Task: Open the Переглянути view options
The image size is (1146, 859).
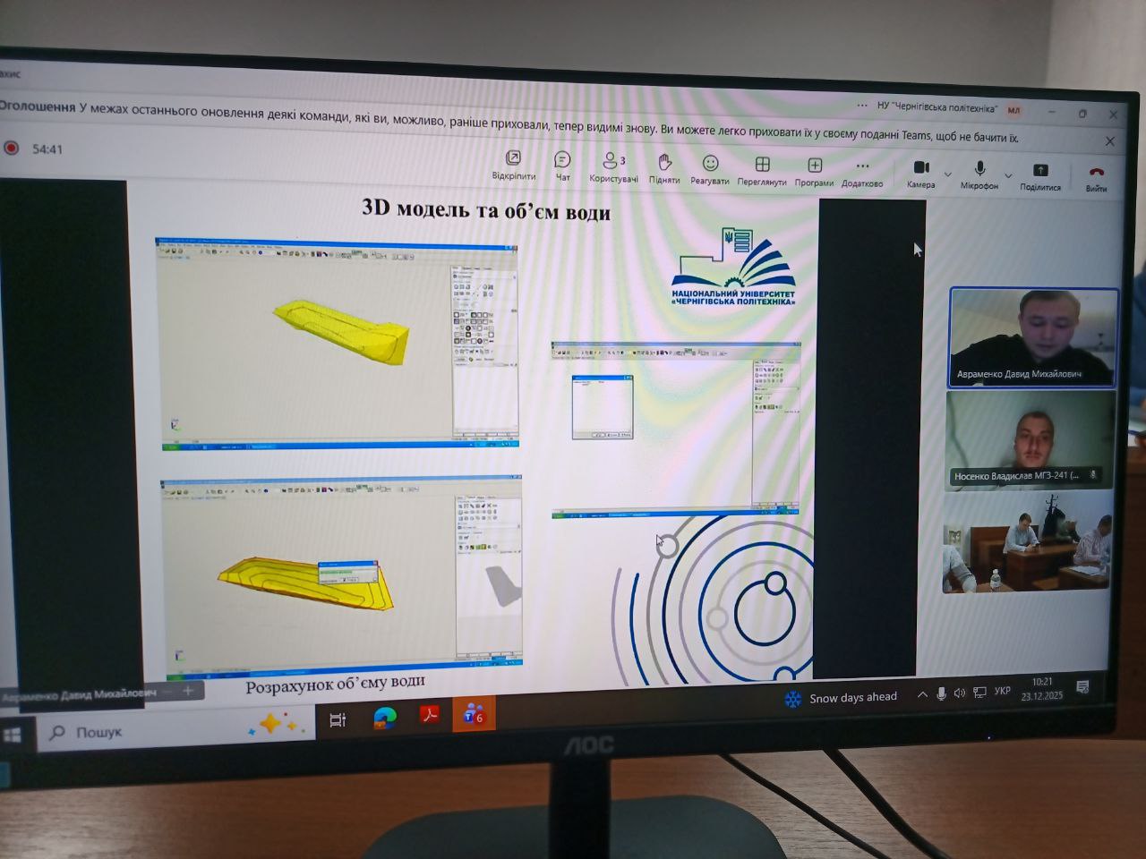Action: point(762,166)
